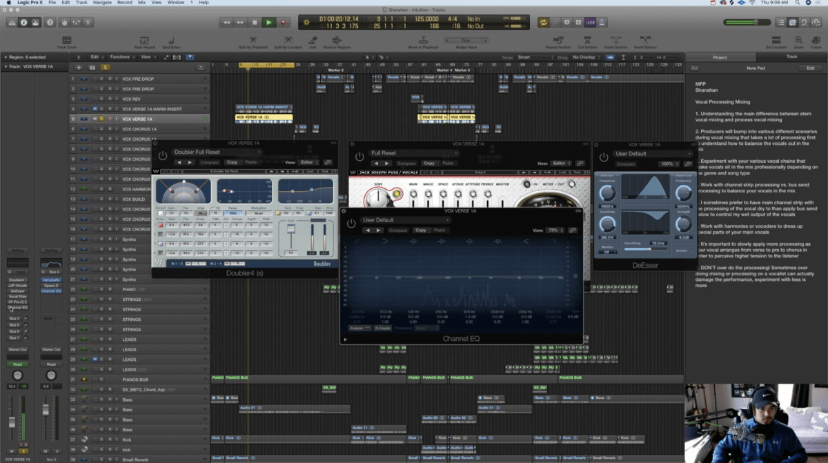Click the Repeat Section toolbar icon

(558, 41)
